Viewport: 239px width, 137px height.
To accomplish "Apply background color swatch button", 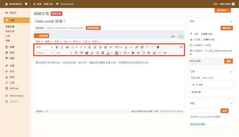I will point(117,53).
